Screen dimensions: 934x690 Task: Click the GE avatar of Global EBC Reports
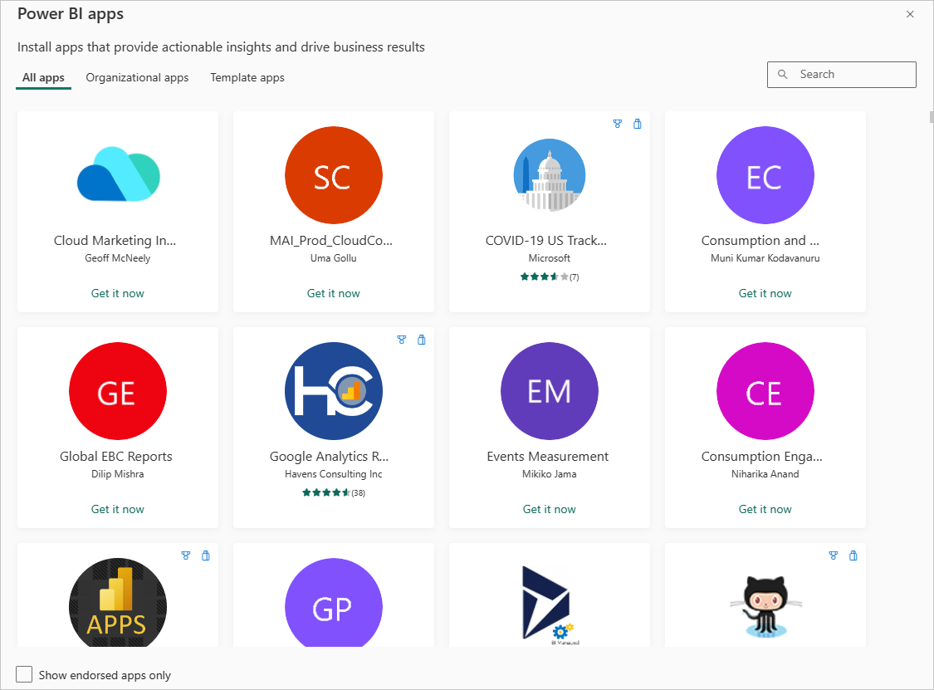[x=118, y=391]
